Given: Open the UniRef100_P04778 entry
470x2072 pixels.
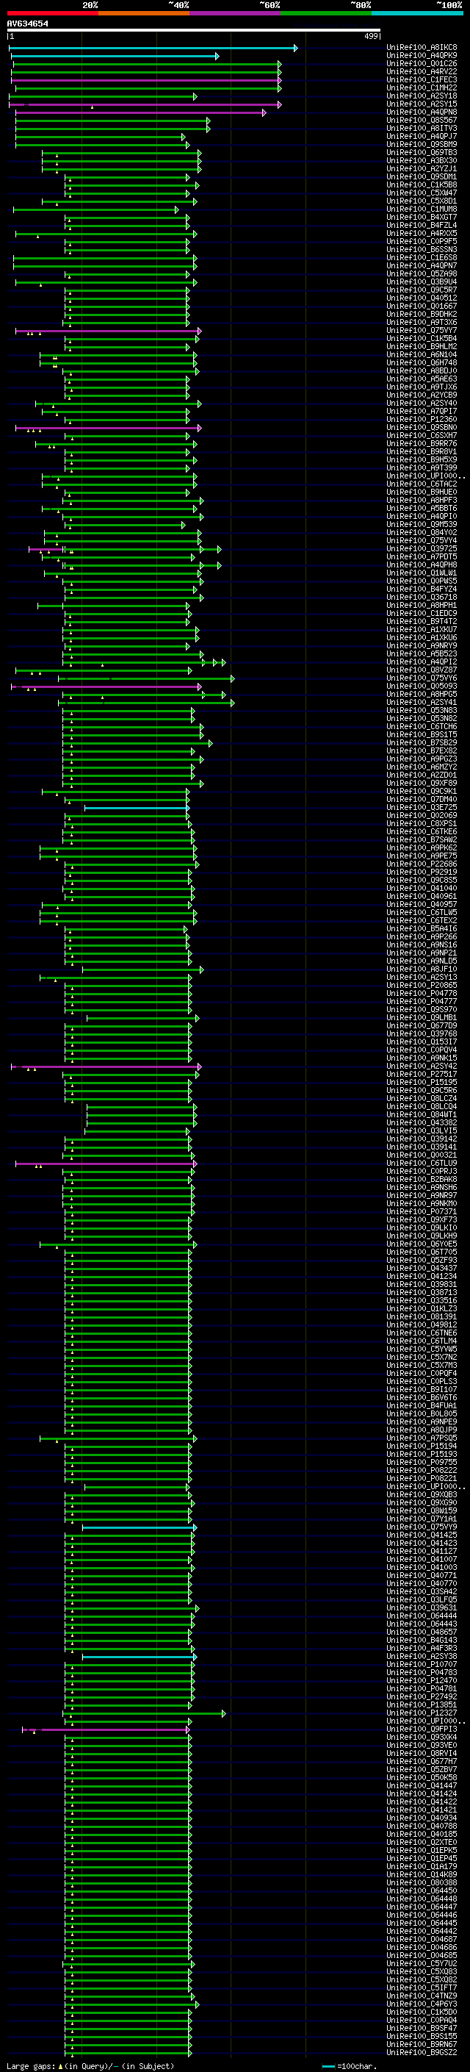Looking at the screenshot, I should click(x=422, y=992).
